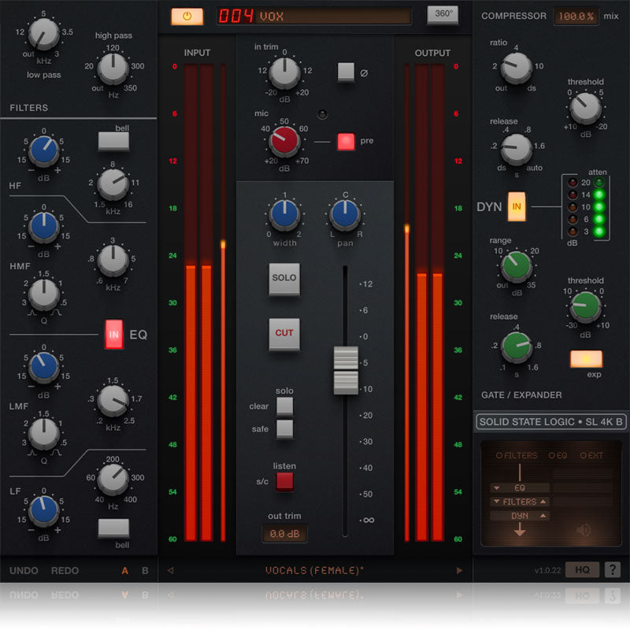Click the stereo width knob
Screen dimensions: 630x630
click(x=284, y=213)
